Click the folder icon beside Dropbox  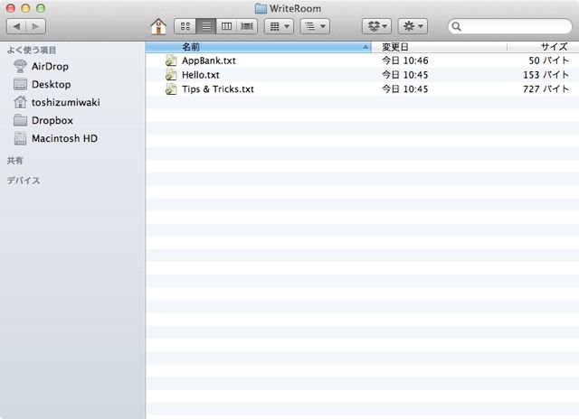20,120
